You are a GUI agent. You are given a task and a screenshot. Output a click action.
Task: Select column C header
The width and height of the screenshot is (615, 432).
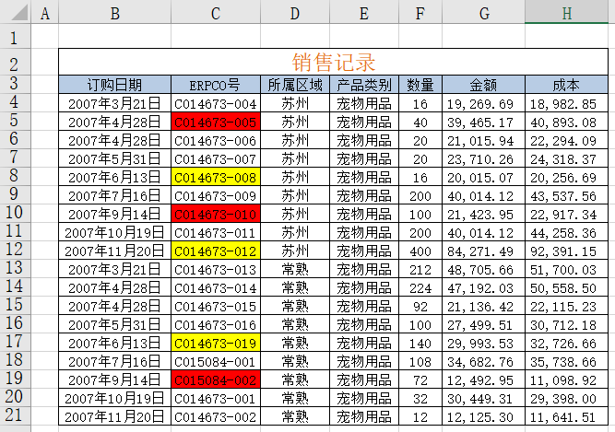(216, 14)
